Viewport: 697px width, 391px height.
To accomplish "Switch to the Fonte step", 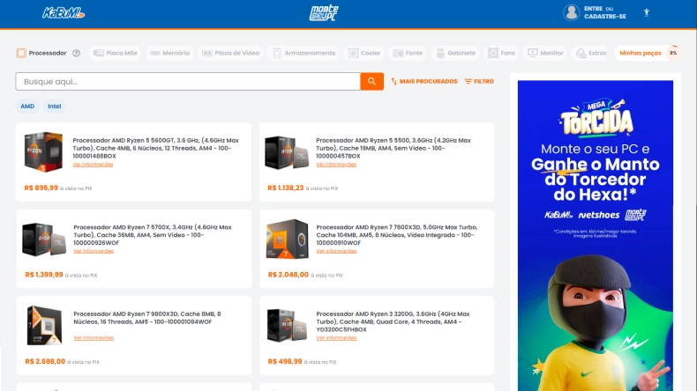I will click(408, 53).
